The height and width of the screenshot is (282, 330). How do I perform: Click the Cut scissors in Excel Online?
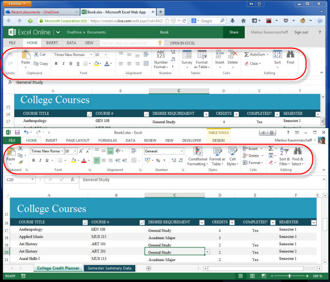tap(40, 54)
